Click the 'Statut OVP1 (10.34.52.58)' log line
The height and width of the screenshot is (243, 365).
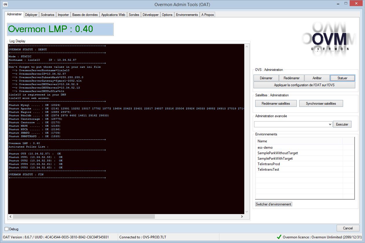coord(36,157)
